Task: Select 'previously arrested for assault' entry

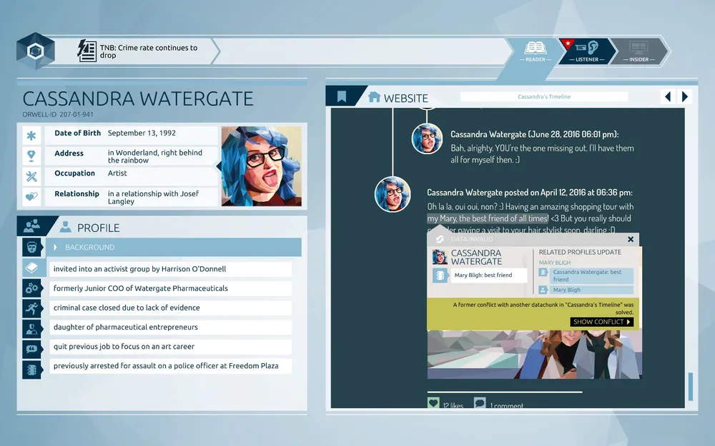Action: (x=171, y=366)
